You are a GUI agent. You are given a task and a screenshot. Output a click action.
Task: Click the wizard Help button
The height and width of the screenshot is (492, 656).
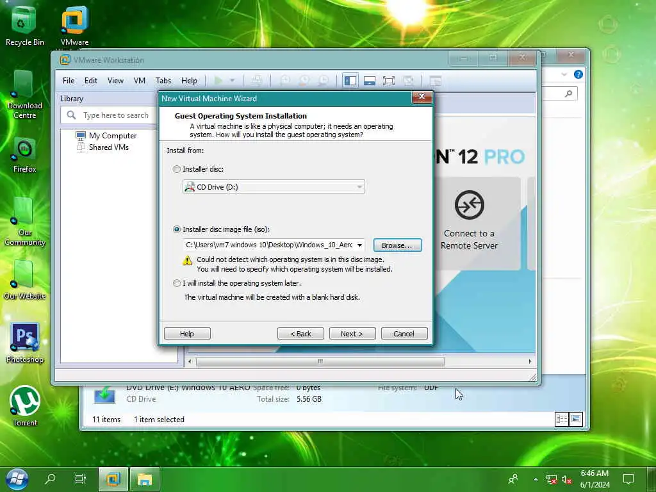click(x=187, y=333)
